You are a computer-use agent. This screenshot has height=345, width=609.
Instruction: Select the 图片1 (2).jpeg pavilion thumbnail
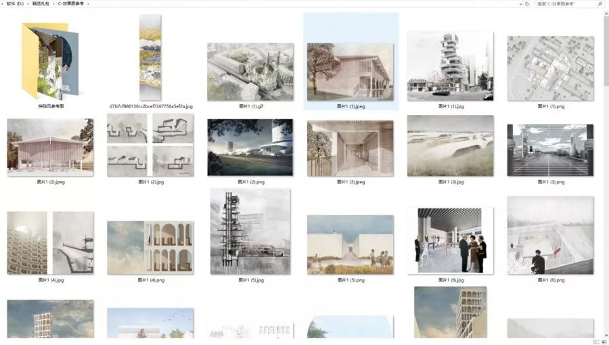coord(51,147)
